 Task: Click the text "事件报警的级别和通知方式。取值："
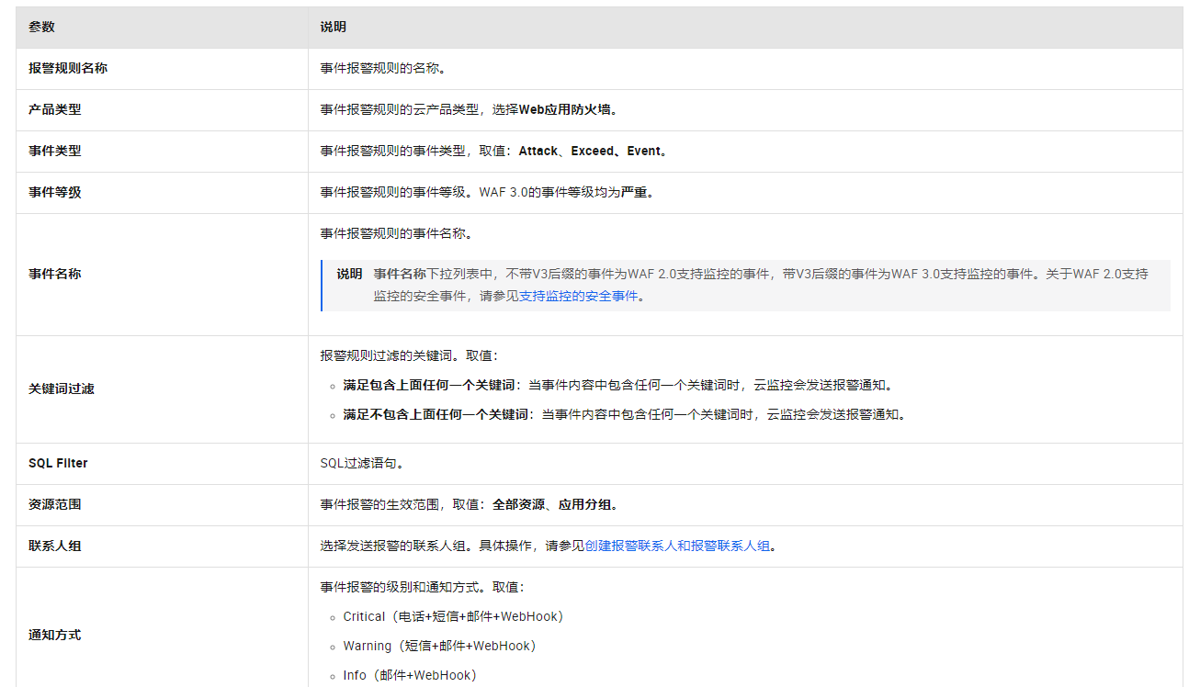(422, 588)
